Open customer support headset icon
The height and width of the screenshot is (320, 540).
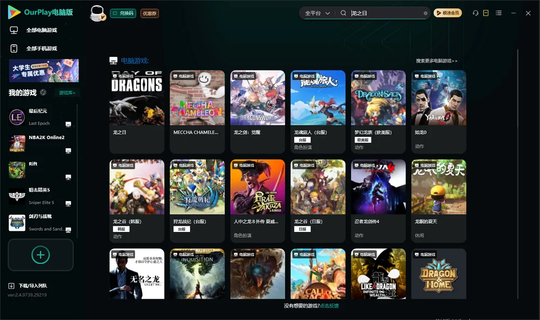pos(475,13)
